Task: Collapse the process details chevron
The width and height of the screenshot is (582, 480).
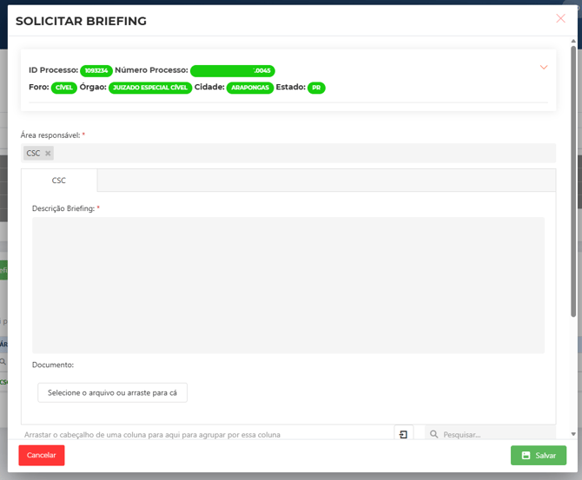Action: pos(544,68)
